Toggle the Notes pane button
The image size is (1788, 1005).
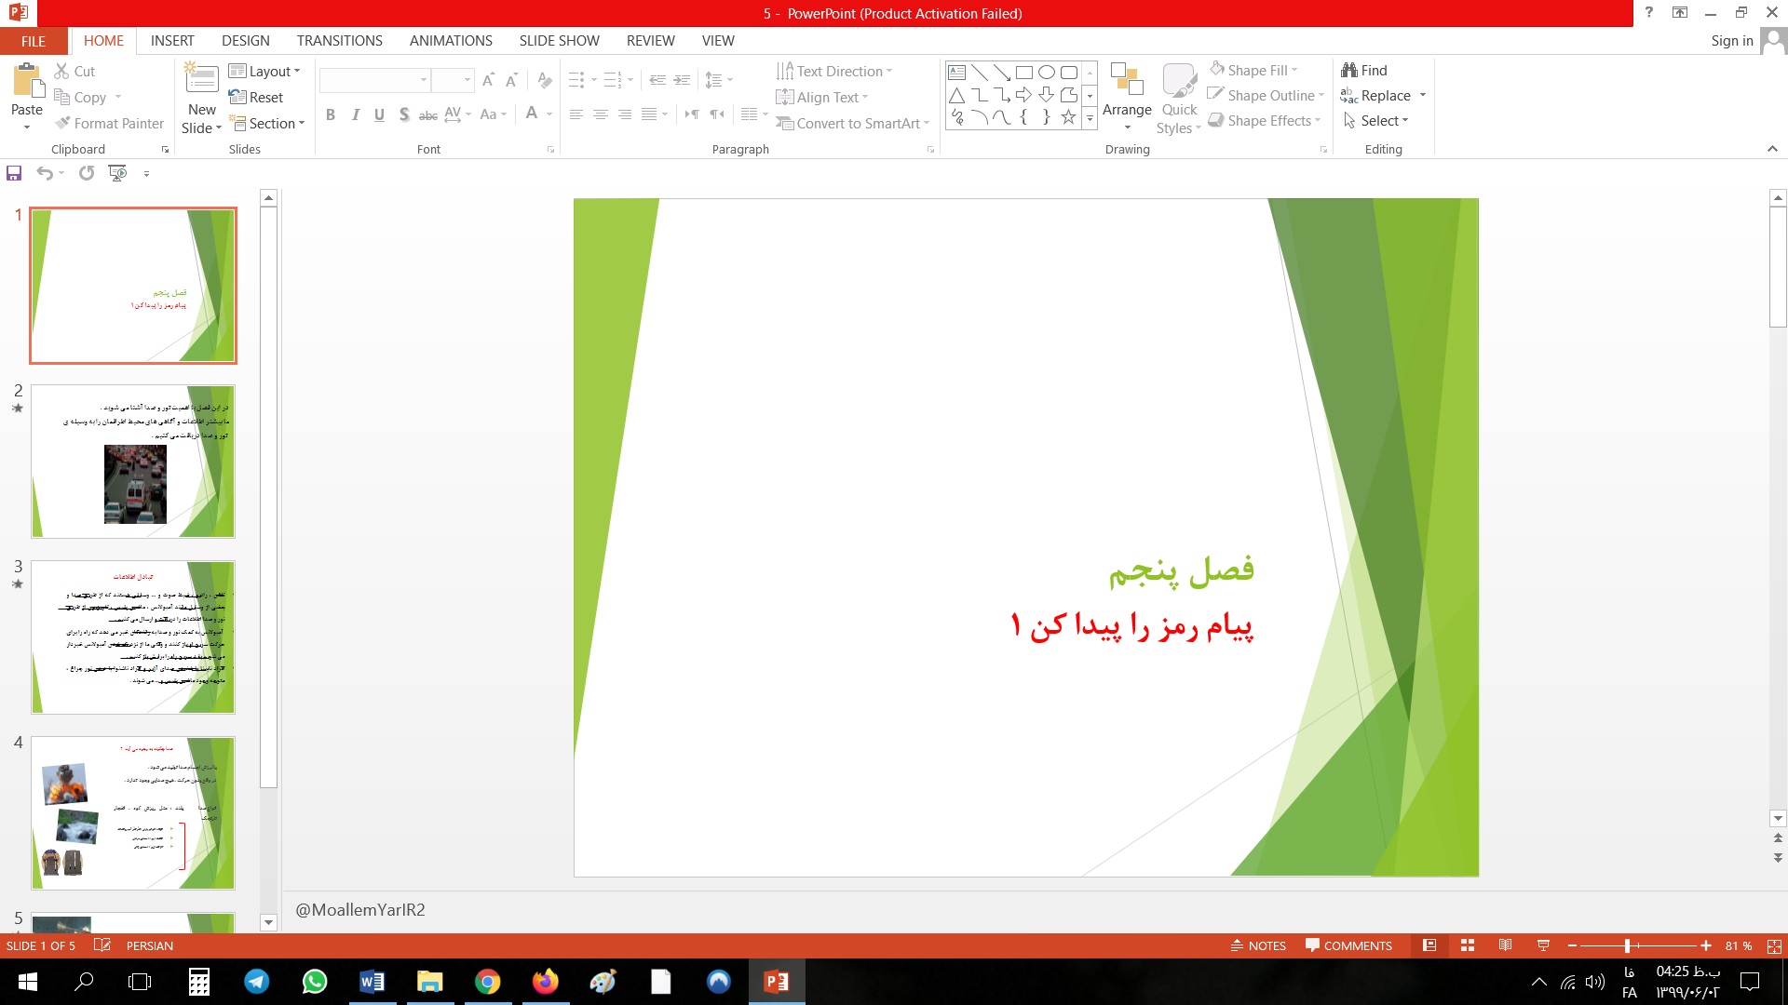pyautogui.click(x=1258, y=945)
